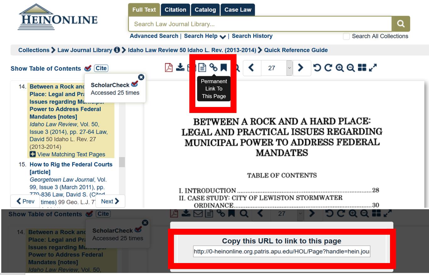
Task: Click 'I. INTRODUCTION' in the table of contents
Action: click(207, 190)
